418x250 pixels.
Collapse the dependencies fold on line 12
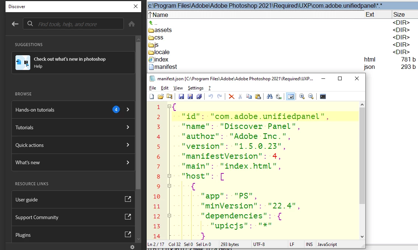(169, 216)
